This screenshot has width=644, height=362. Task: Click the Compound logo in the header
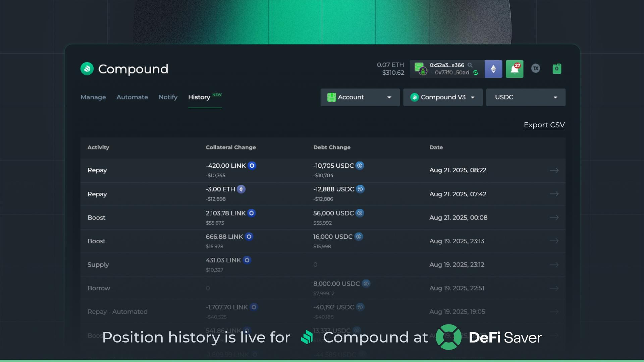tap(87, 69)
